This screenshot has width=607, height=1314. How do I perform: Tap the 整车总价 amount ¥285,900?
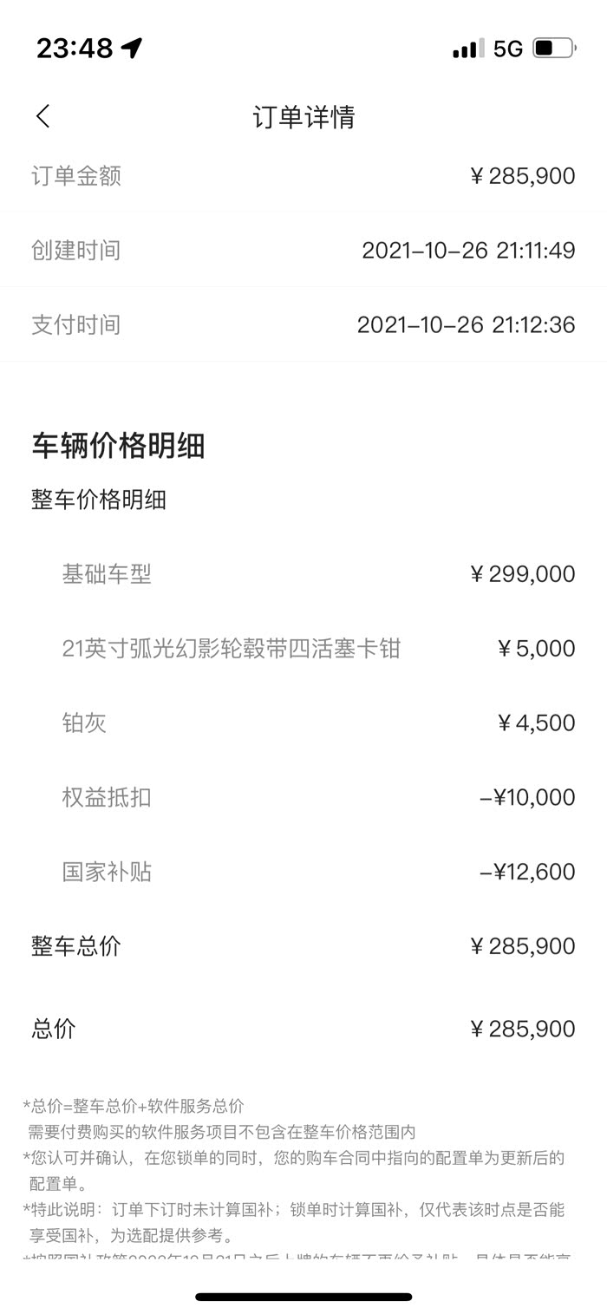tap(522, 946)
